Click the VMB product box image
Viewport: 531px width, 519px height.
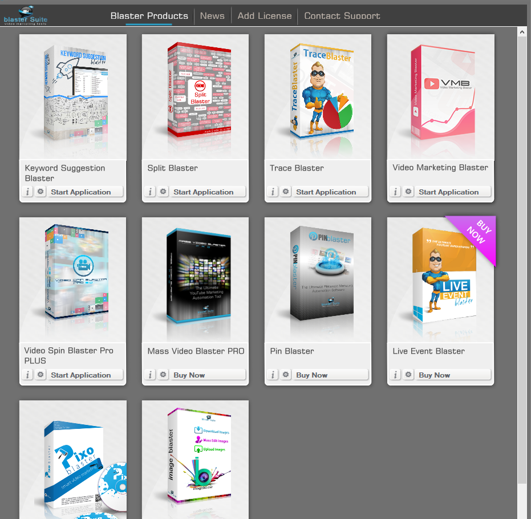click(x=440, y=94)
